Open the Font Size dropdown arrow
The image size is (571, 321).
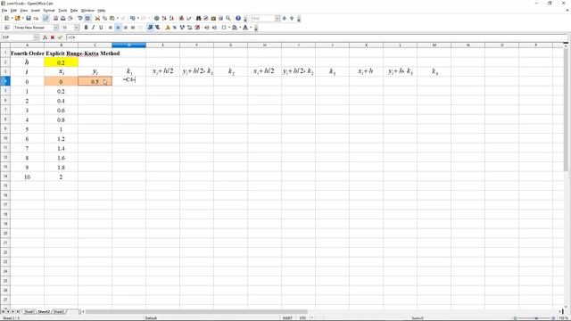point(77,28)
